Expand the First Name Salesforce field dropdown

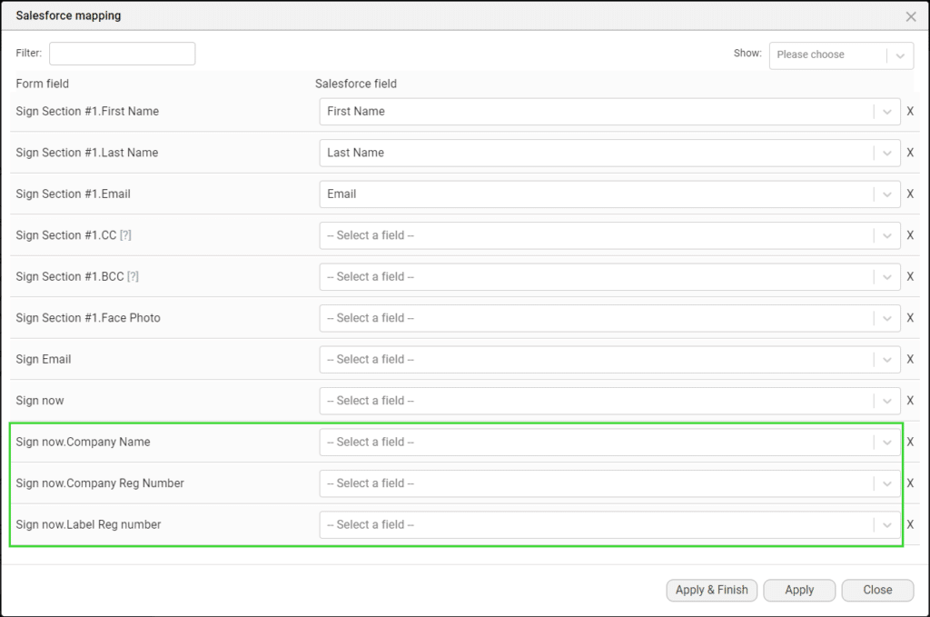(x=609, y=112)
